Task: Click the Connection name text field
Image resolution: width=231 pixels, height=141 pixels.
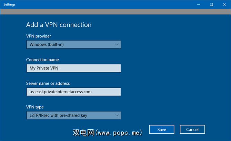Action: point(73,68)
